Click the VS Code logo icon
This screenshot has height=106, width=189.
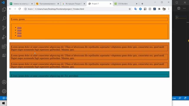[x=3, y=2]
